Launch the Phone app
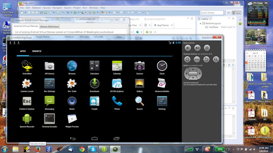The width and height of the screenshot is (273, 153). pos(117,103)
